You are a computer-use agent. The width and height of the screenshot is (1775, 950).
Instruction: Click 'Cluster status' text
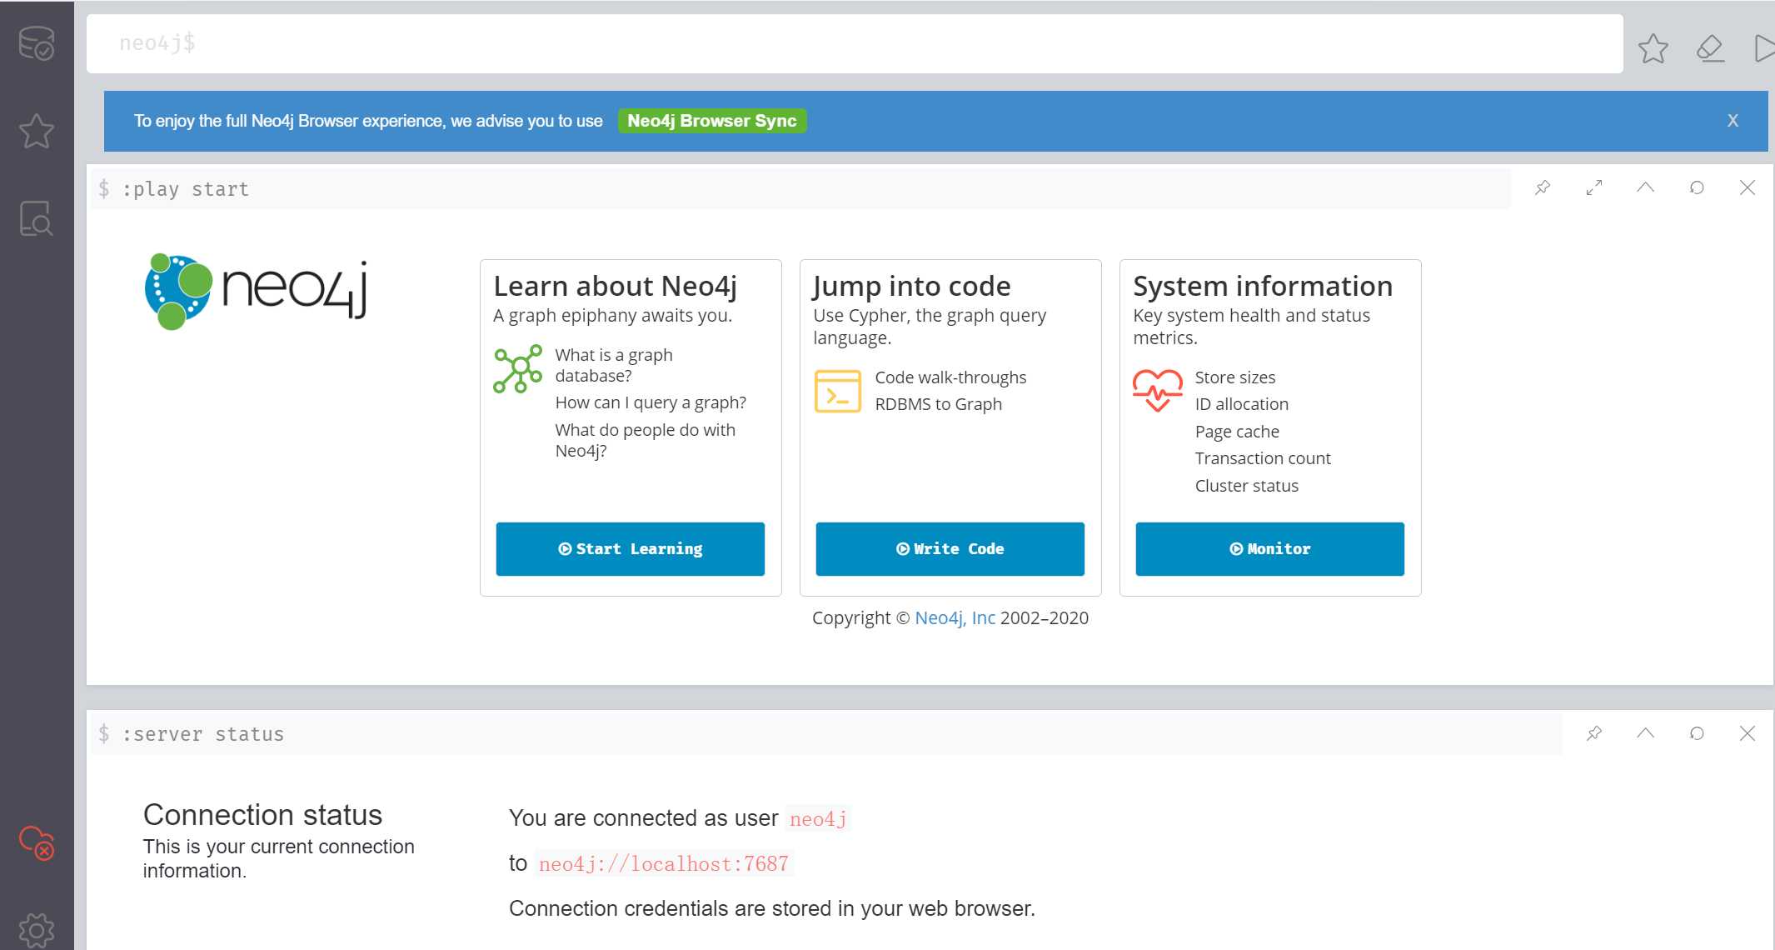point(1247,486)
